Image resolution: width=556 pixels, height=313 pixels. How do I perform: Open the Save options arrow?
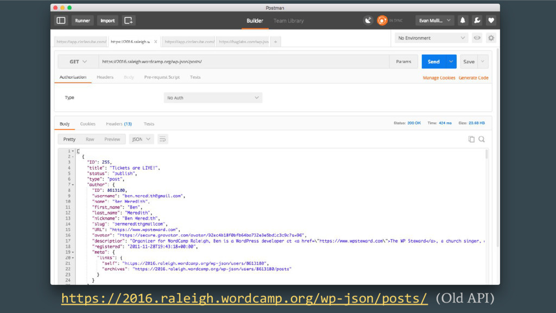(483, 62)
